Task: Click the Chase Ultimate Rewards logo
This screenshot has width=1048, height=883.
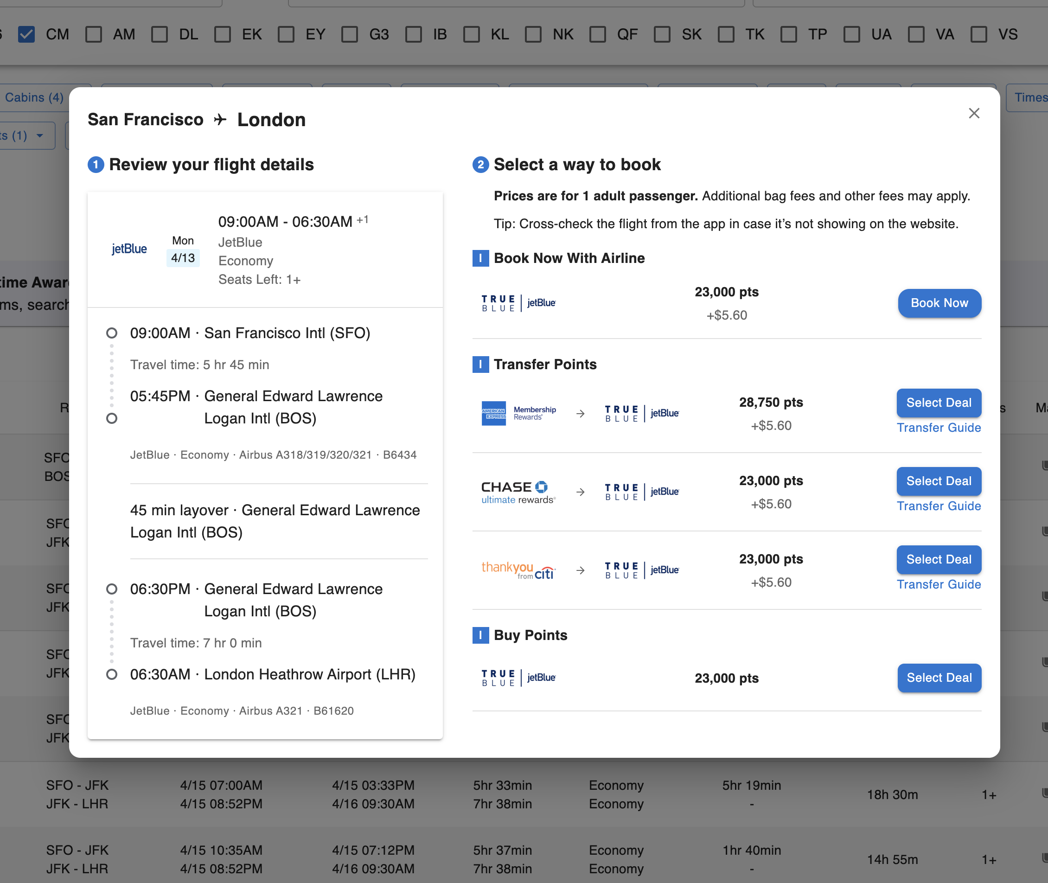Action: coord(518,492)
